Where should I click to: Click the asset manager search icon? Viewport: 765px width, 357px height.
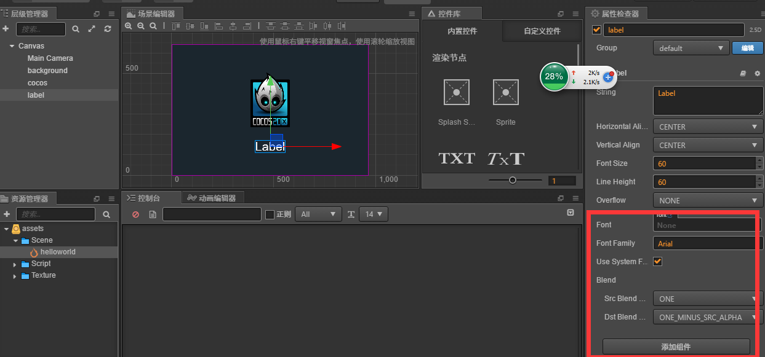(x=106, y=214)
